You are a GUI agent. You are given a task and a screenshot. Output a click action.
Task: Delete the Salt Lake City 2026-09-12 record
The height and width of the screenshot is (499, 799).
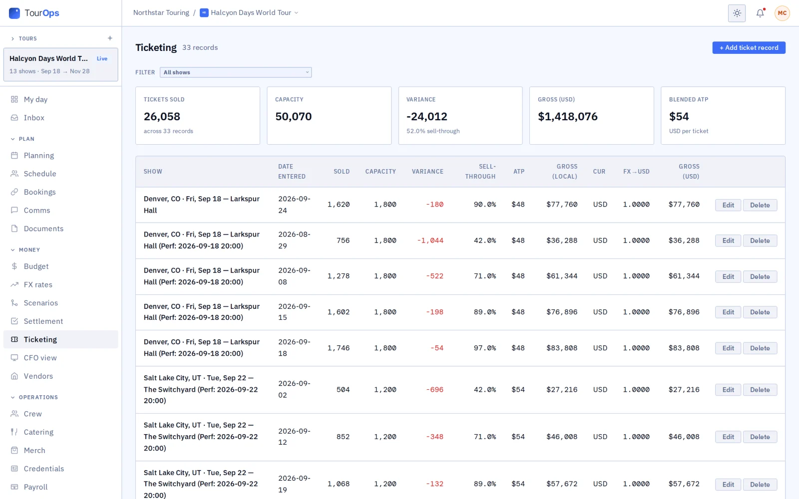click(760, 437)
